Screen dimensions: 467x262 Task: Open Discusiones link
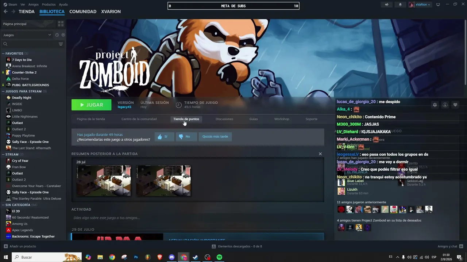[x=224, y=119]
